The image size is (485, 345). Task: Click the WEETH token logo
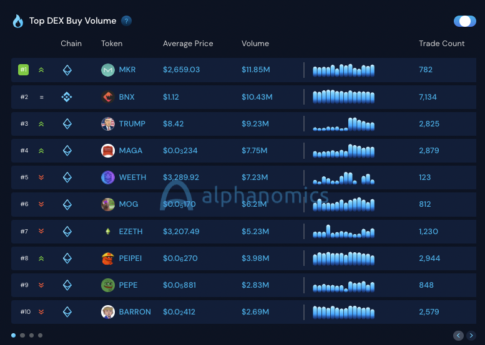108,177
